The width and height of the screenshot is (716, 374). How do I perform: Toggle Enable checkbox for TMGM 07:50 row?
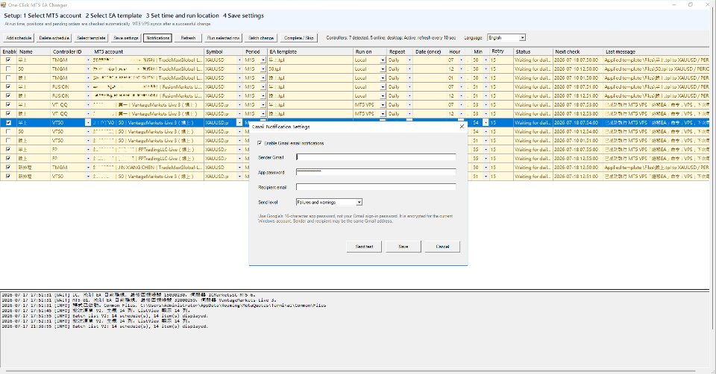coord(8,60)
